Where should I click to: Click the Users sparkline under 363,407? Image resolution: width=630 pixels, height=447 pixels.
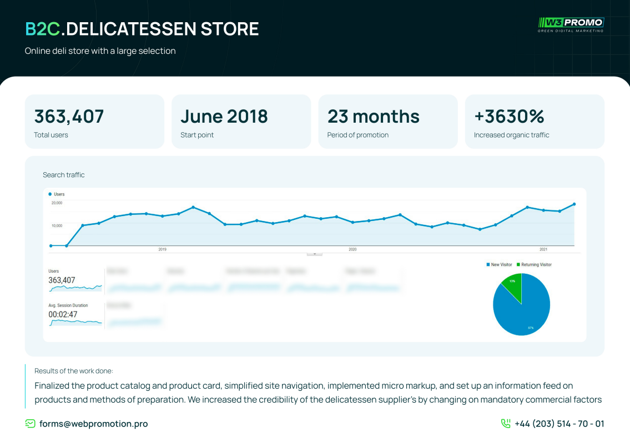[75, 288]
